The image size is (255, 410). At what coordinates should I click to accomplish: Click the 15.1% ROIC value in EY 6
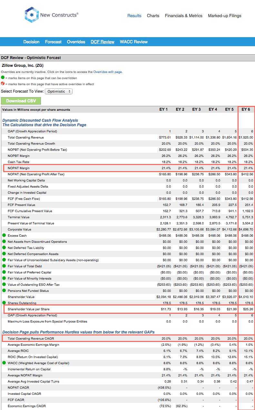point(249,357)
